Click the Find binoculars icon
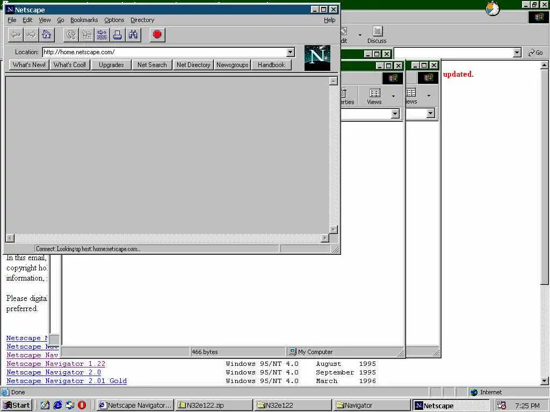This screenshot has height=412, width=550. 133,35
